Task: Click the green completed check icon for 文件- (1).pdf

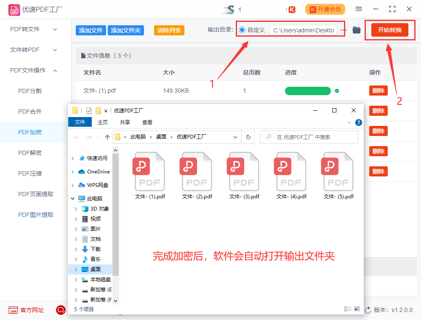Action: pos(337,91)
